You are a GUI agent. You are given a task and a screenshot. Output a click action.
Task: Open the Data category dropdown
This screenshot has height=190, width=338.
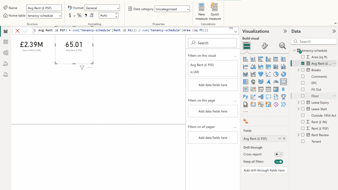tap(172, 9)
